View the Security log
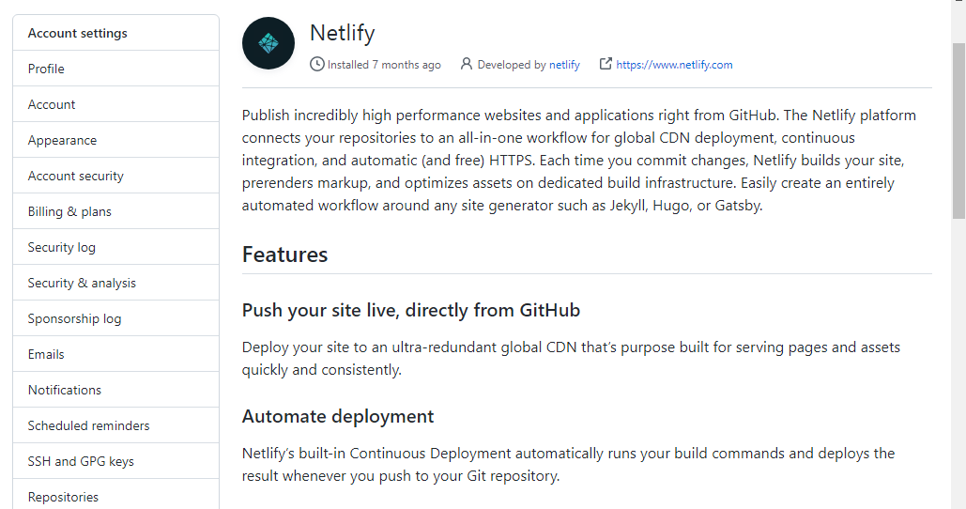 click(x=115, y=247)
